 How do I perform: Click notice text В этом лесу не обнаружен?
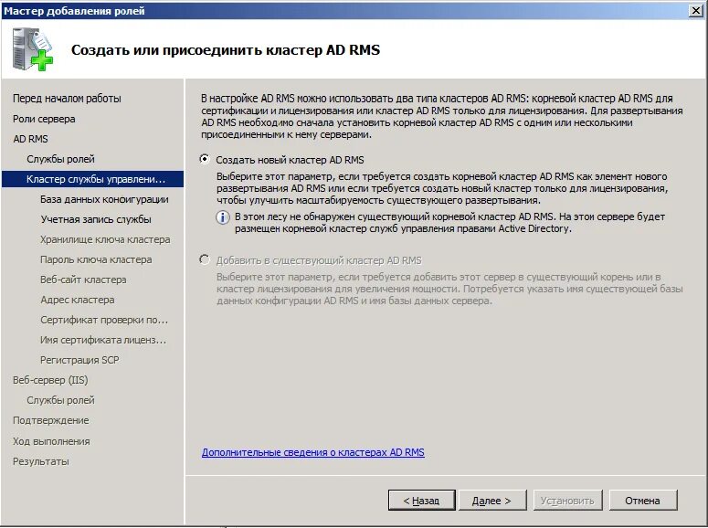coord(449,222)
